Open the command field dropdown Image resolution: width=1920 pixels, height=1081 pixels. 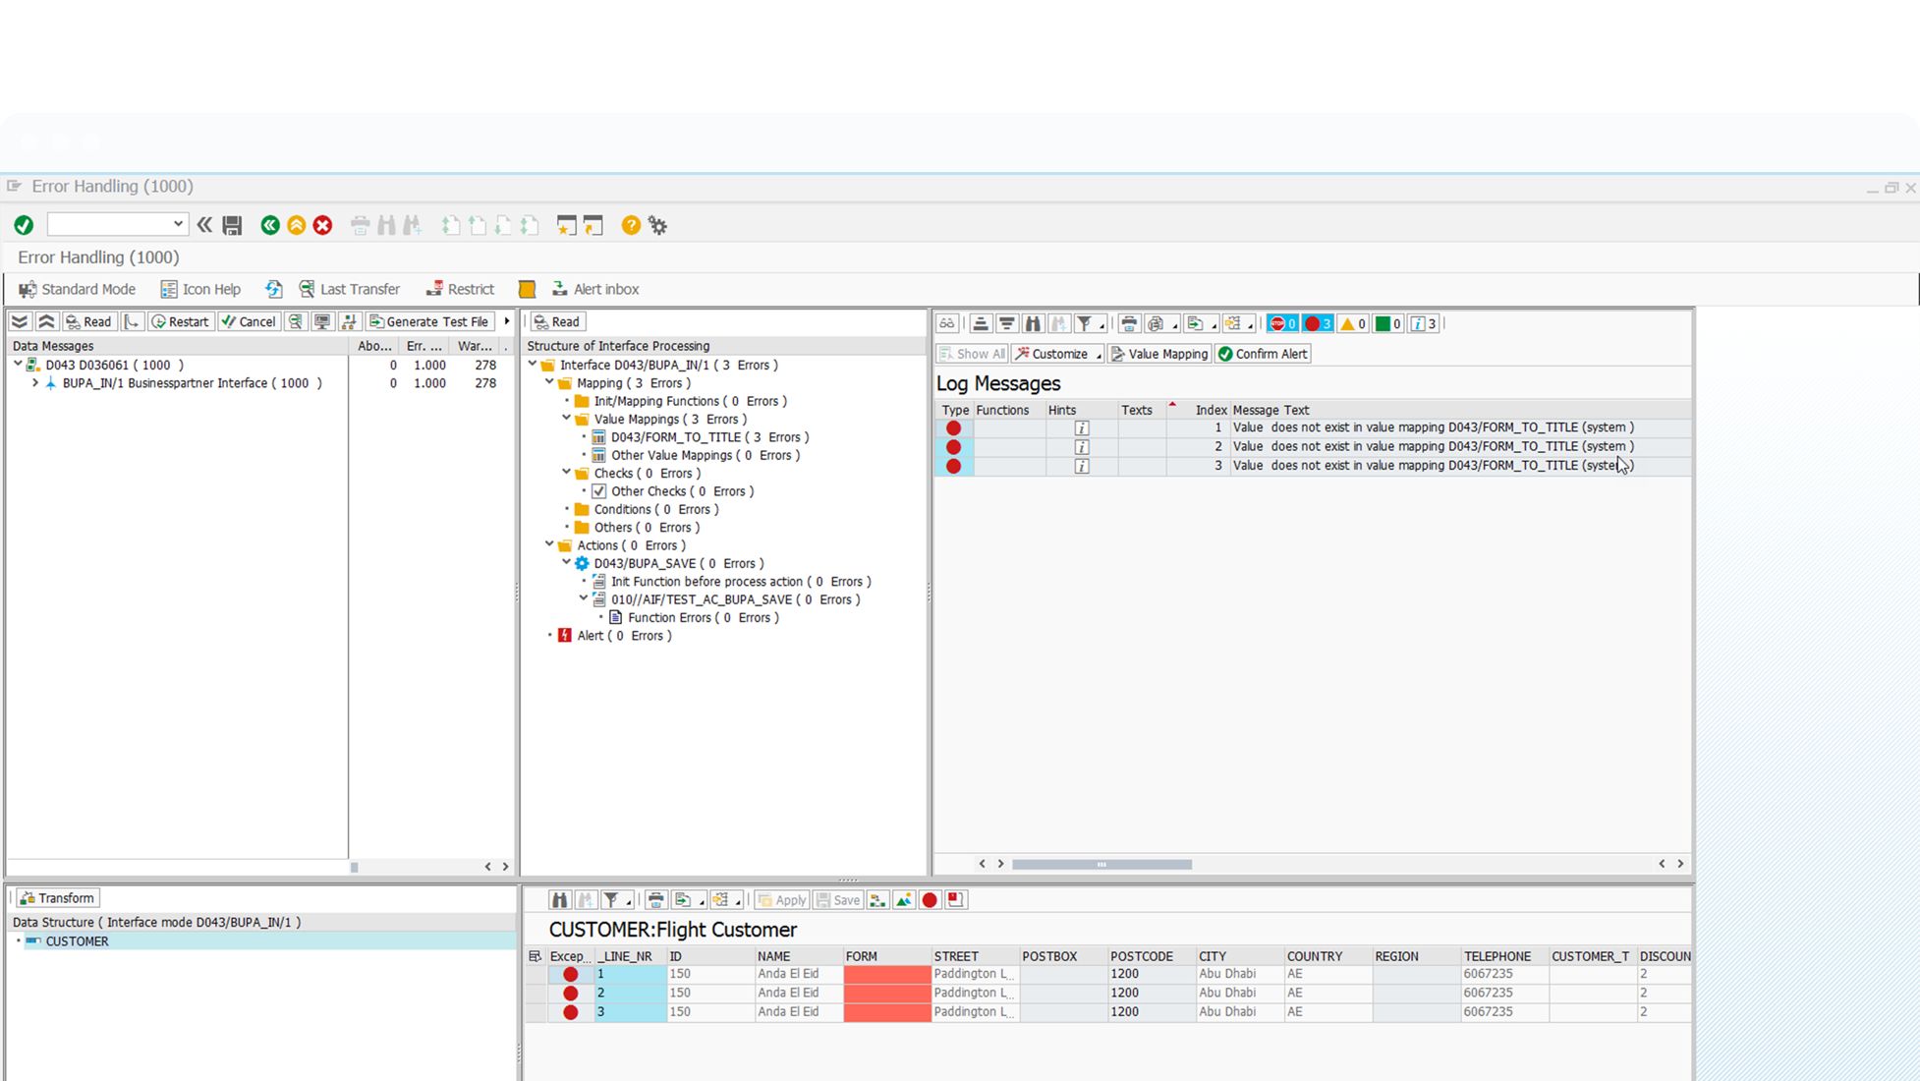(178, 224)
